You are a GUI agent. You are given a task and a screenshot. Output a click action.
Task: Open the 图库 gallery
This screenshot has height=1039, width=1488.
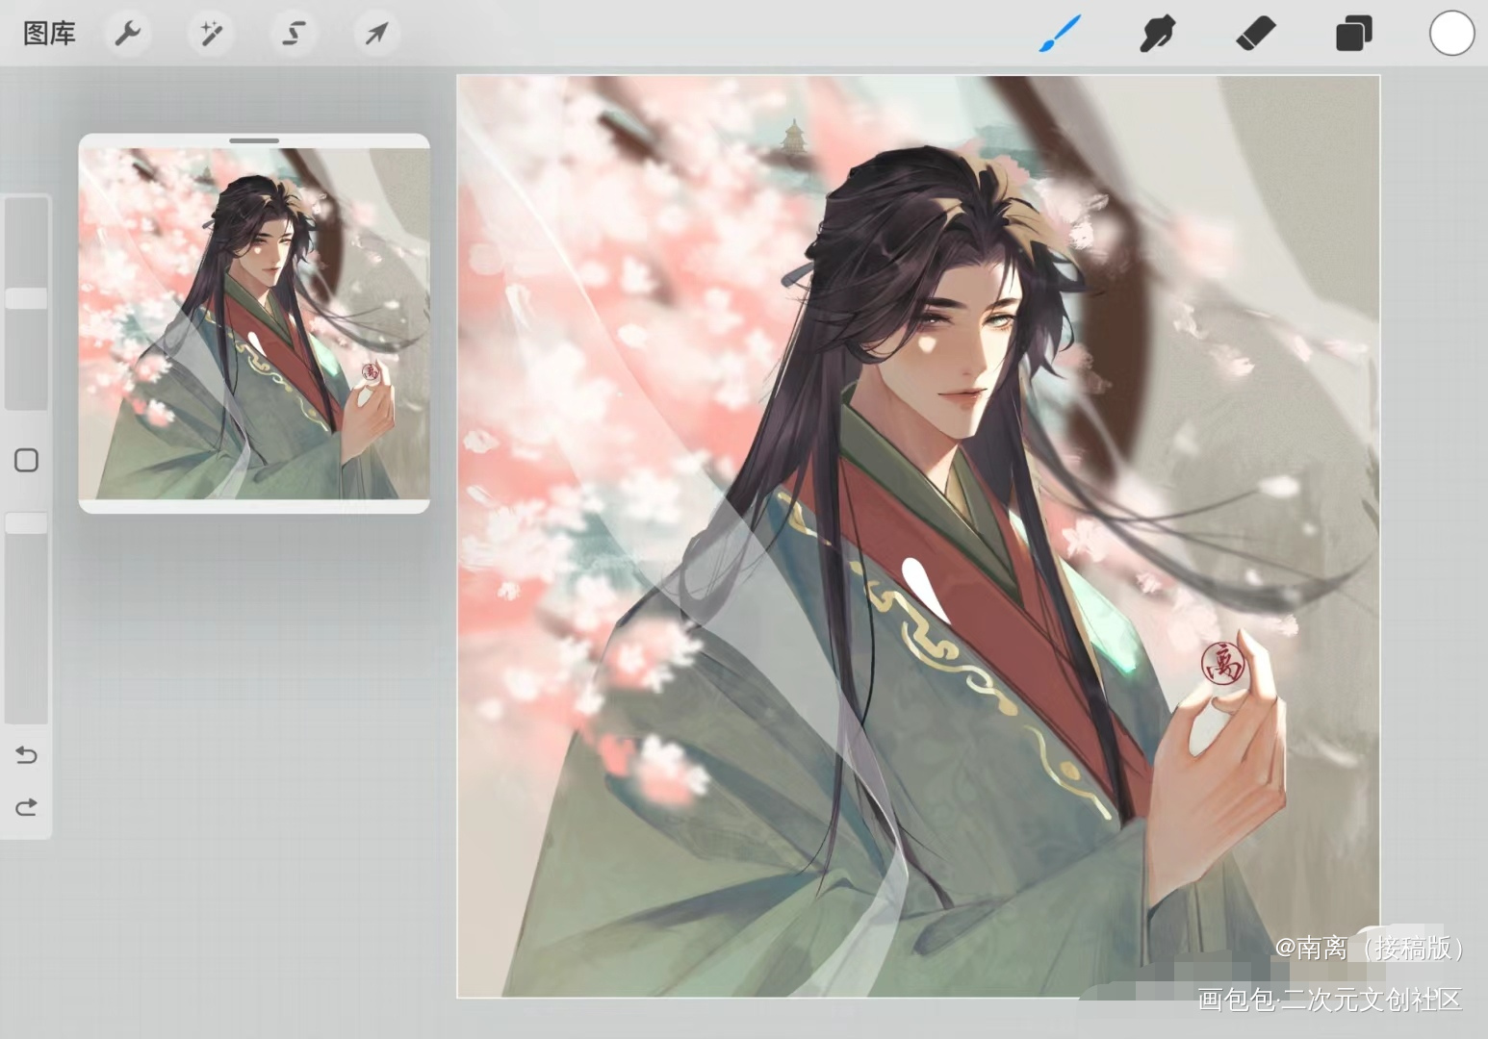49,34
